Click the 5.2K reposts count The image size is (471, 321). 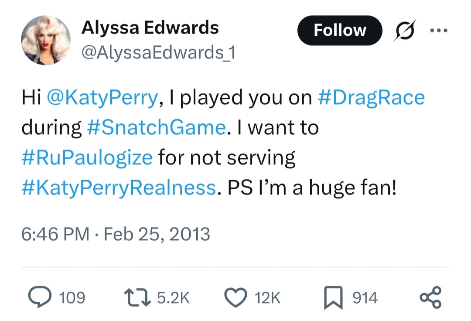(173, 298)
